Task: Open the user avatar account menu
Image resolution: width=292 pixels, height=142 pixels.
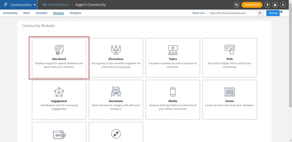Action: point(283,5)
